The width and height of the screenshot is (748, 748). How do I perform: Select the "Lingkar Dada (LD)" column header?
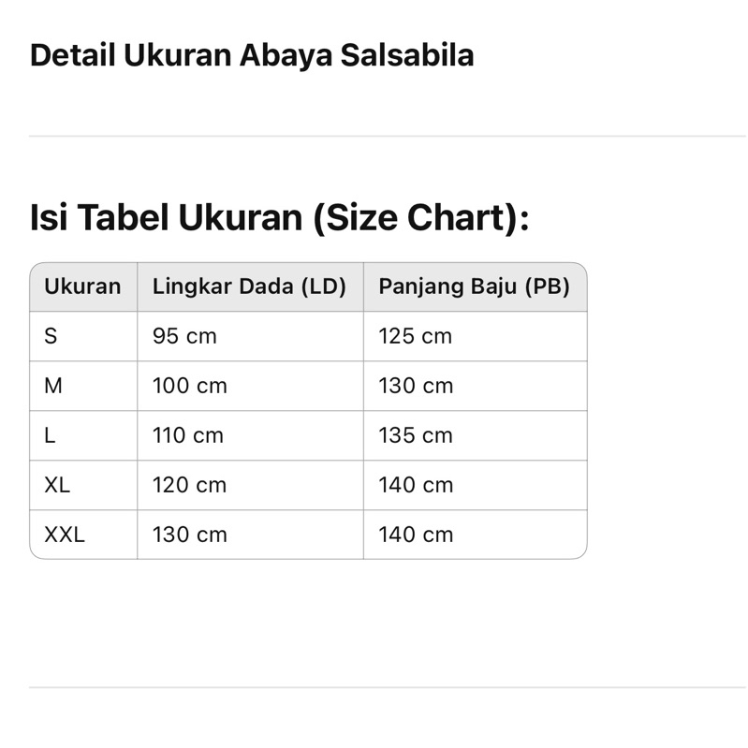point(249,286)
